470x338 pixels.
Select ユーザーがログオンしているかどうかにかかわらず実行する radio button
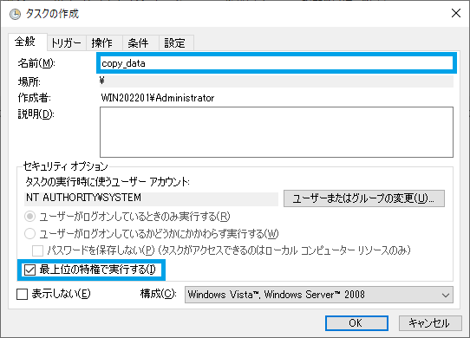[x=30, y=234]
